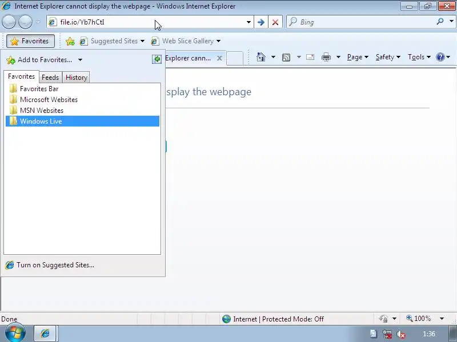
Task: Click the privacy report status bar icon
Action: [x=383, y=319]
